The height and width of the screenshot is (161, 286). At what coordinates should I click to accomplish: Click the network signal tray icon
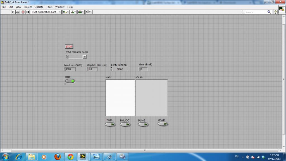pyautogui.click(x=258, y=157)
